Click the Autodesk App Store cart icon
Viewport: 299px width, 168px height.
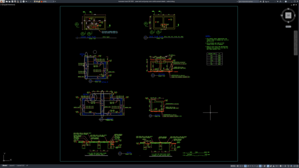278,1
